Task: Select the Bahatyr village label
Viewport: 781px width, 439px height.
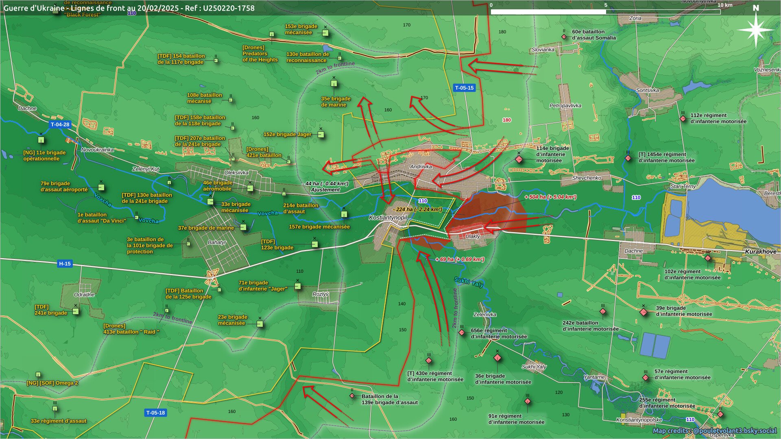Action: point(217,242)
